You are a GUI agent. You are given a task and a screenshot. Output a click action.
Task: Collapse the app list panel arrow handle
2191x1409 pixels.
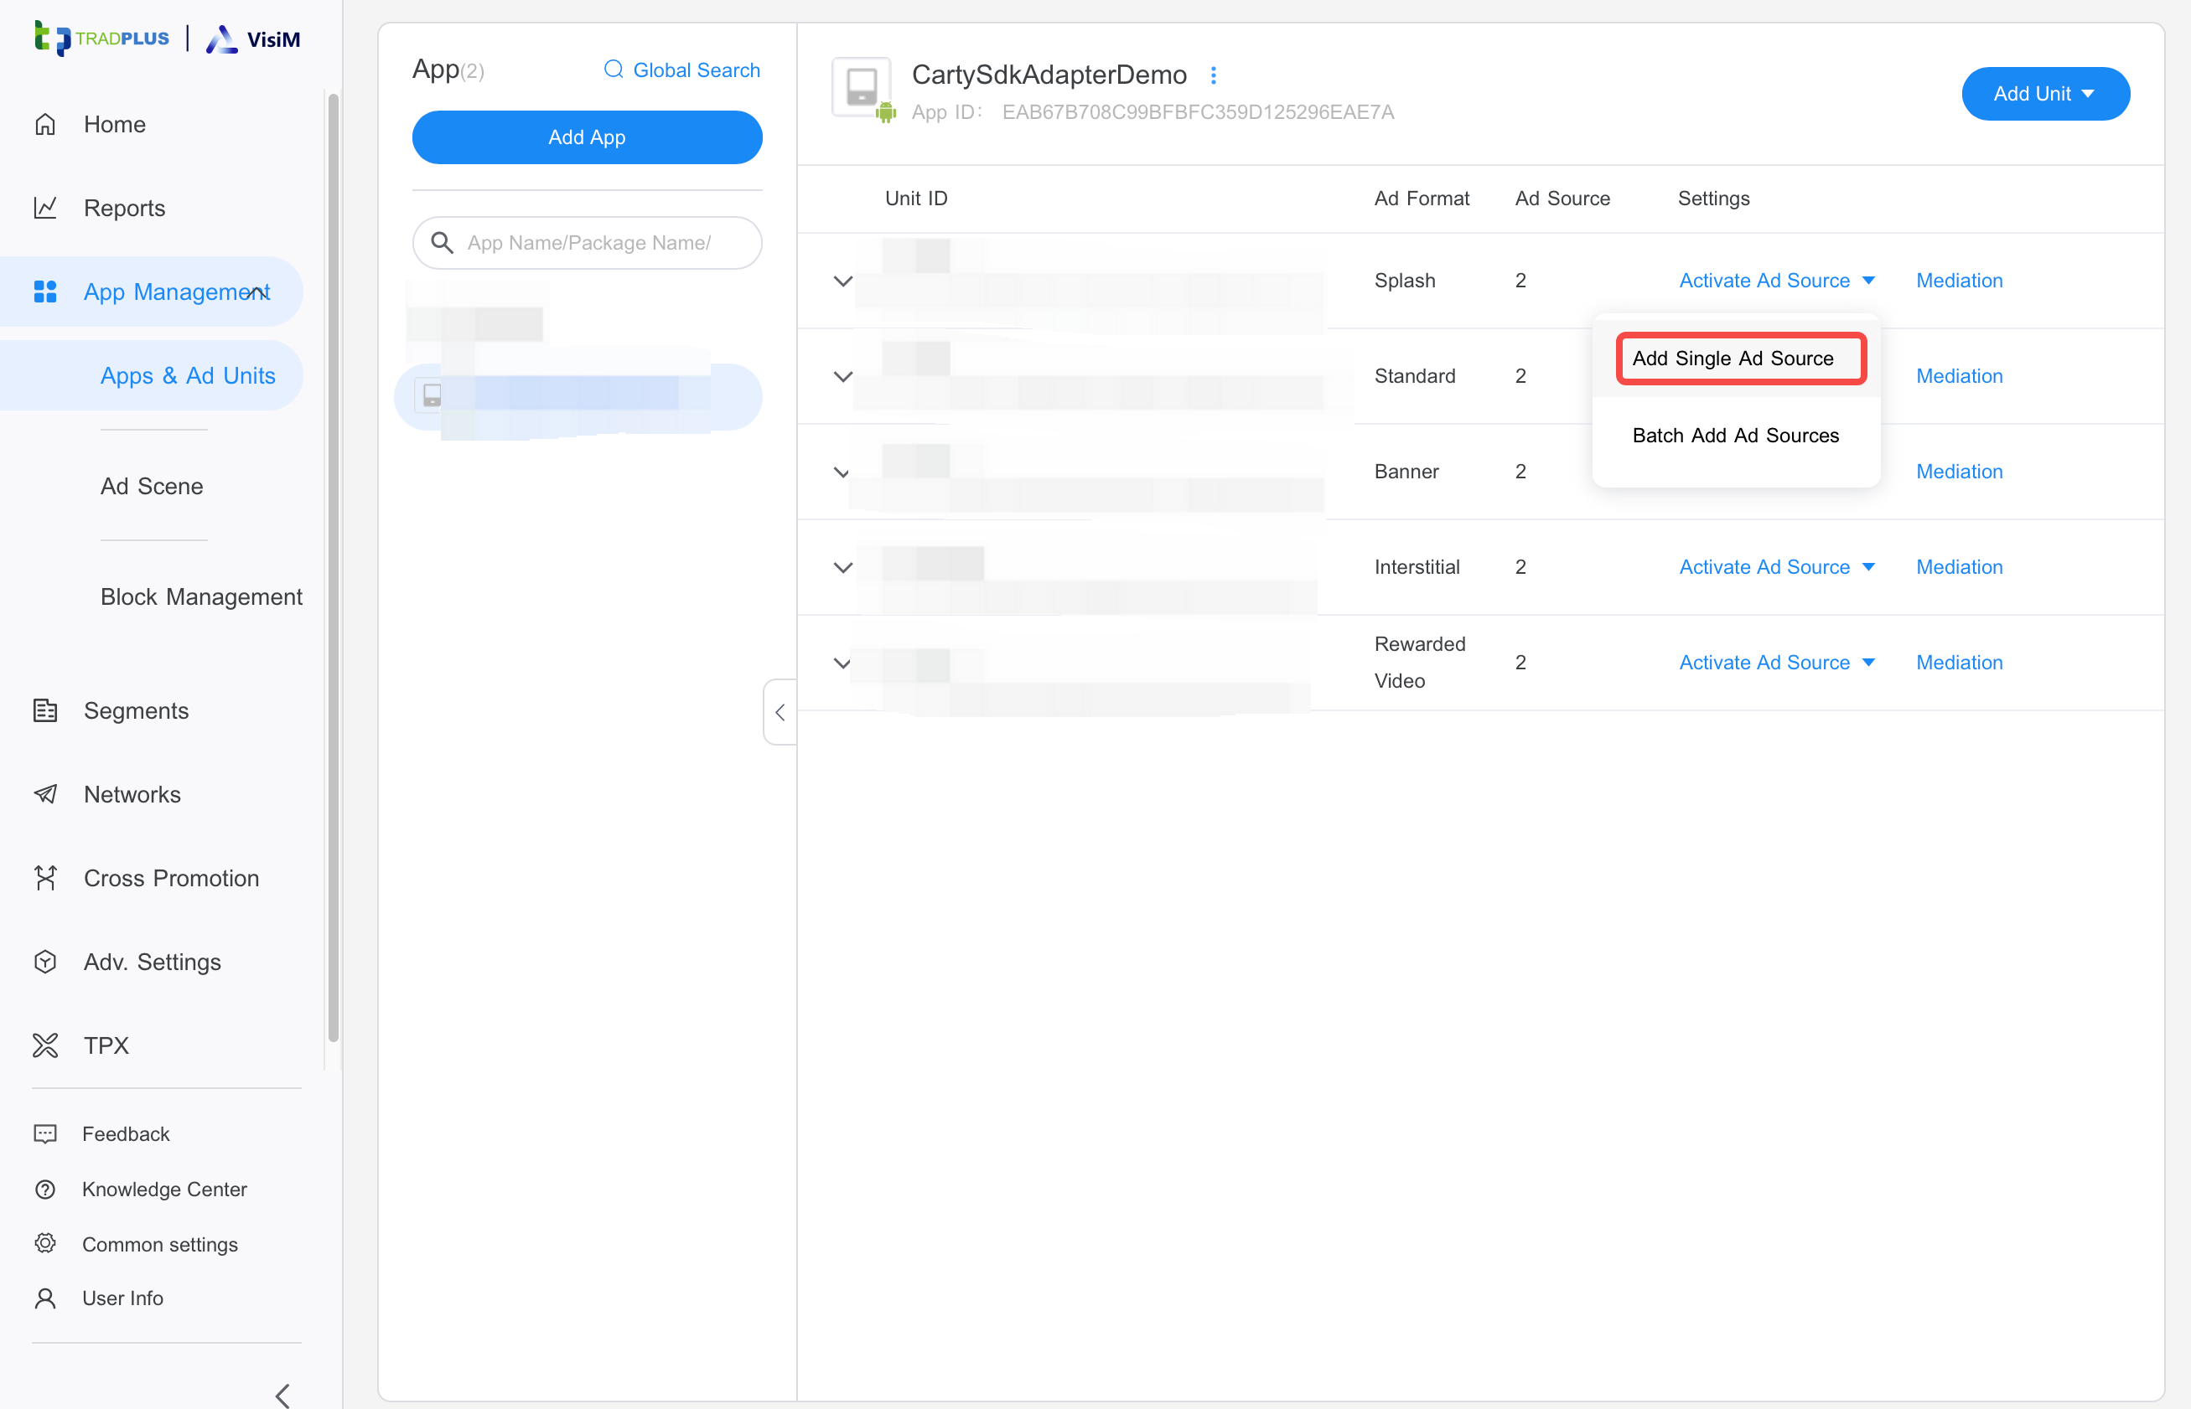point(780,712)
